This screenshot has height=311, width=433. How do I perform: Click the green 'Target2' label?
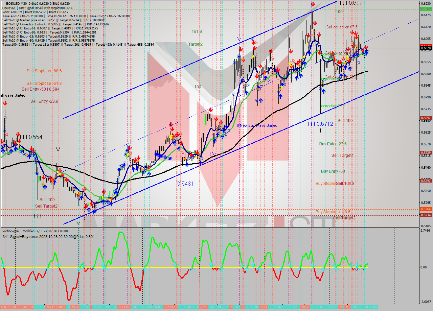(x=196, y=44)
